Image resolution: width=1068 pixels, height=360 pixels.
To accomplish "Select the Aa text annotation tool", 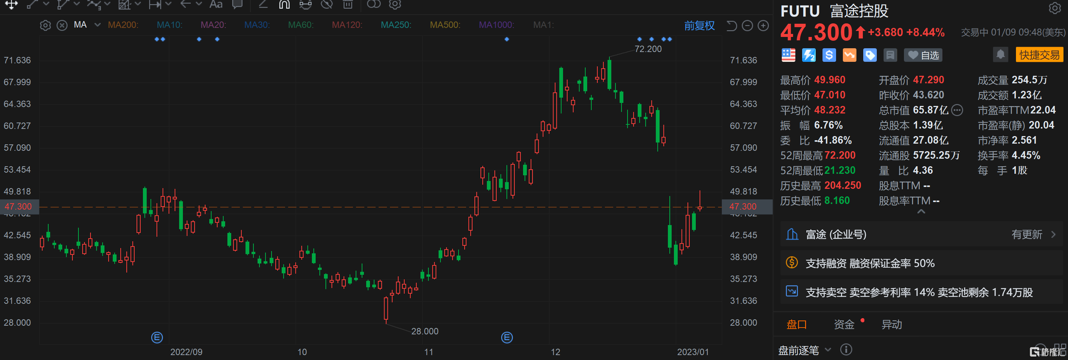I will click(216, 4).
